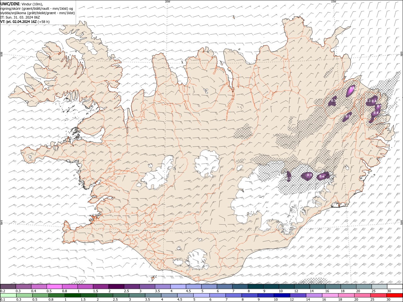Viewport: 403px width, 302px height.
Task: Pick the 0.5 green swatch in lower legend
Action: click(40, 295)
